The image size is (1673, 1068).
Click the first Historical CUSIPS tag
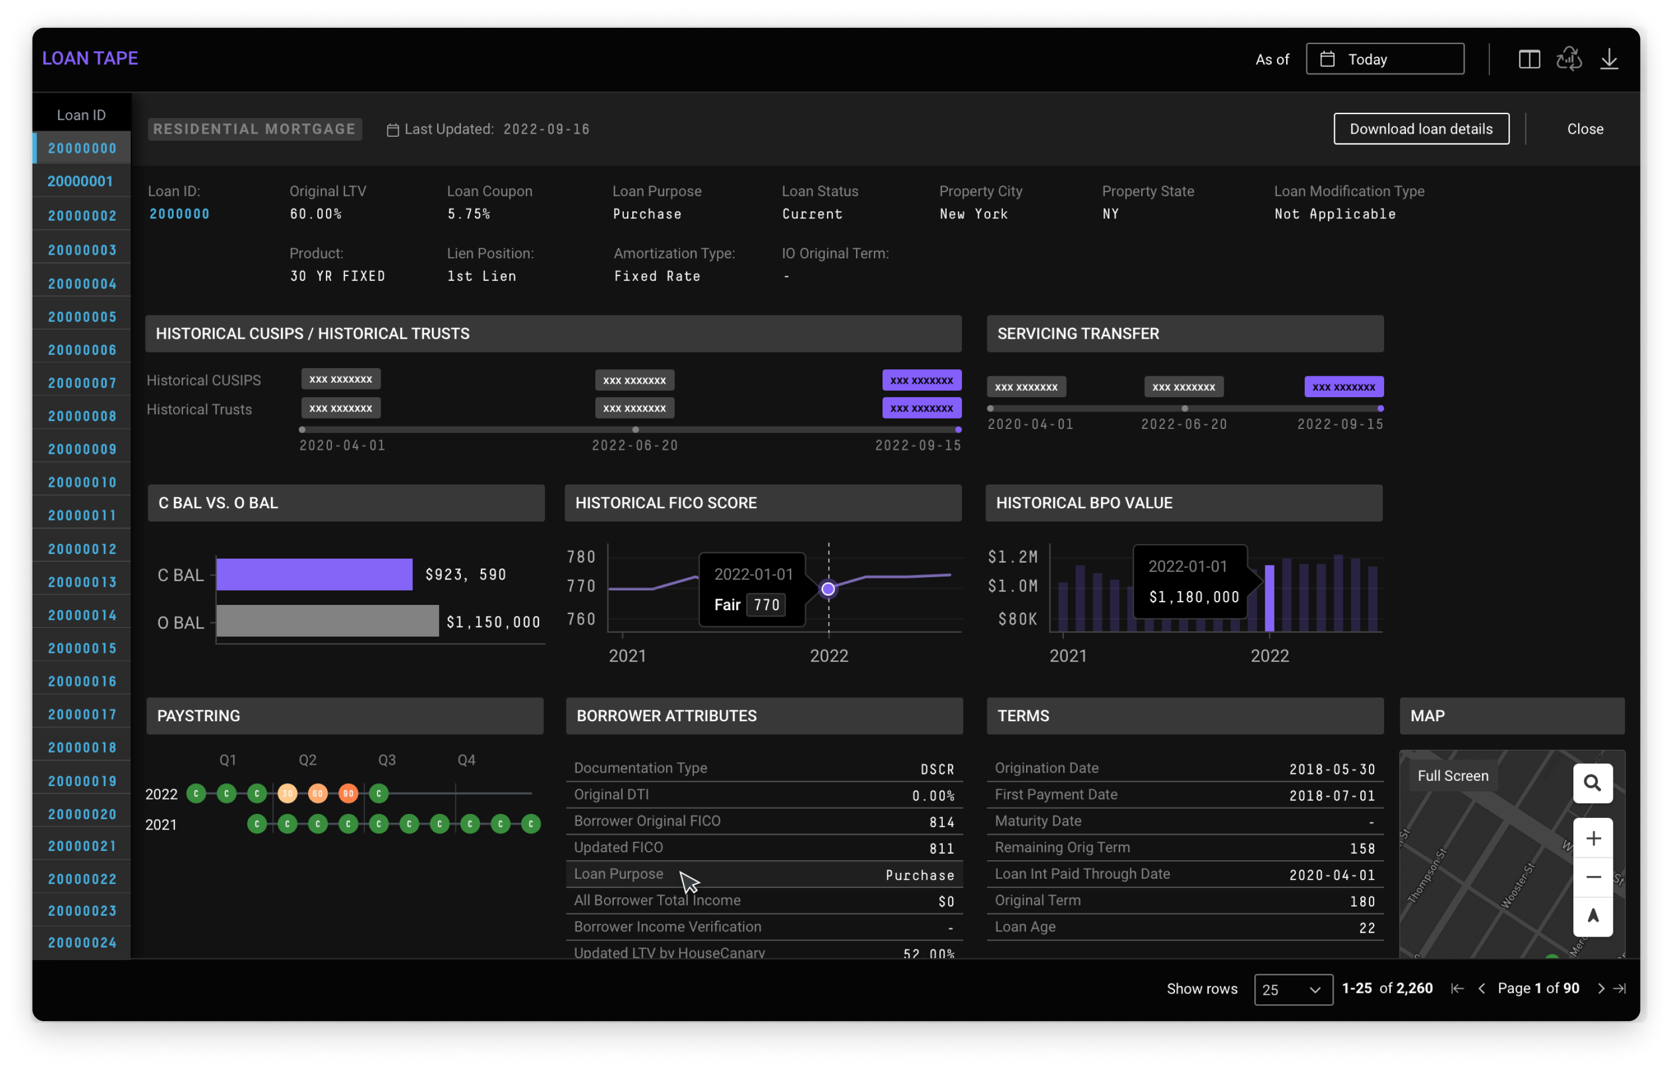click(x=341, y=379)
